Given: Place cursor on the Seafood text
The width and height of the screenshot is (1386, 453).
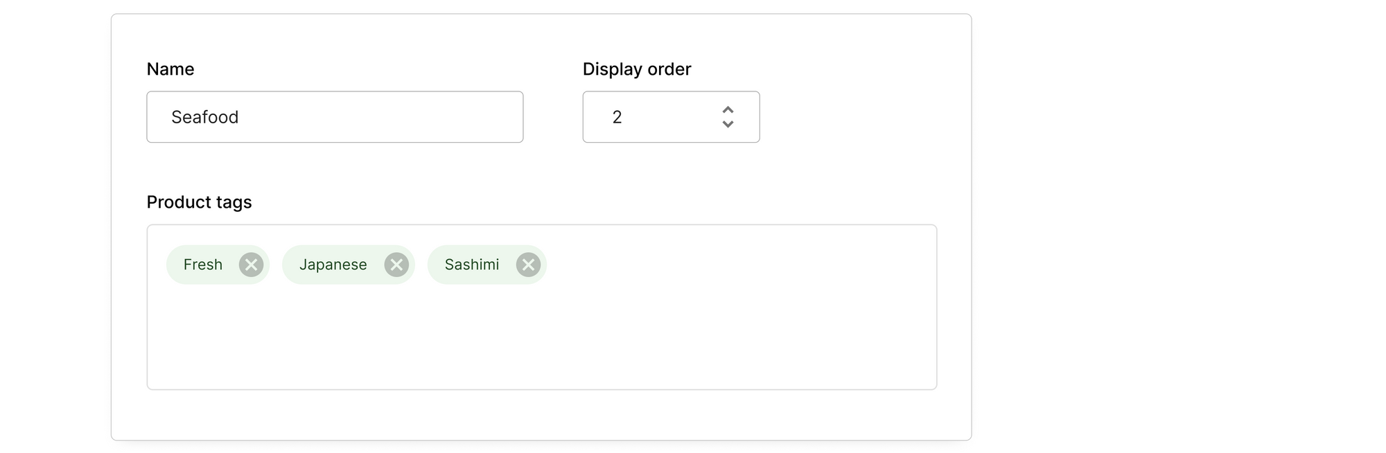Looking at the screenshot, I should (x=205, y=117).
